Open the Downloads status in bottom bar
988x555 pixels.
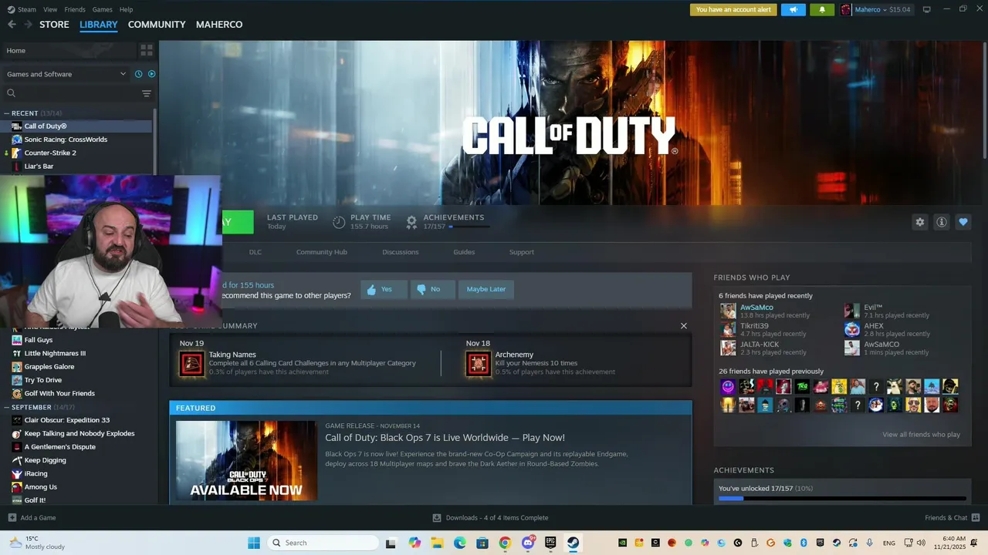490,518
